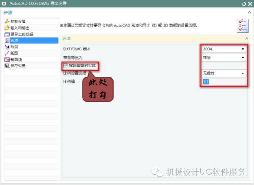The image size is (254, 185).
Task: Click the hatch pattern icon beside 剖面线
Action: [x=7, y=60]
